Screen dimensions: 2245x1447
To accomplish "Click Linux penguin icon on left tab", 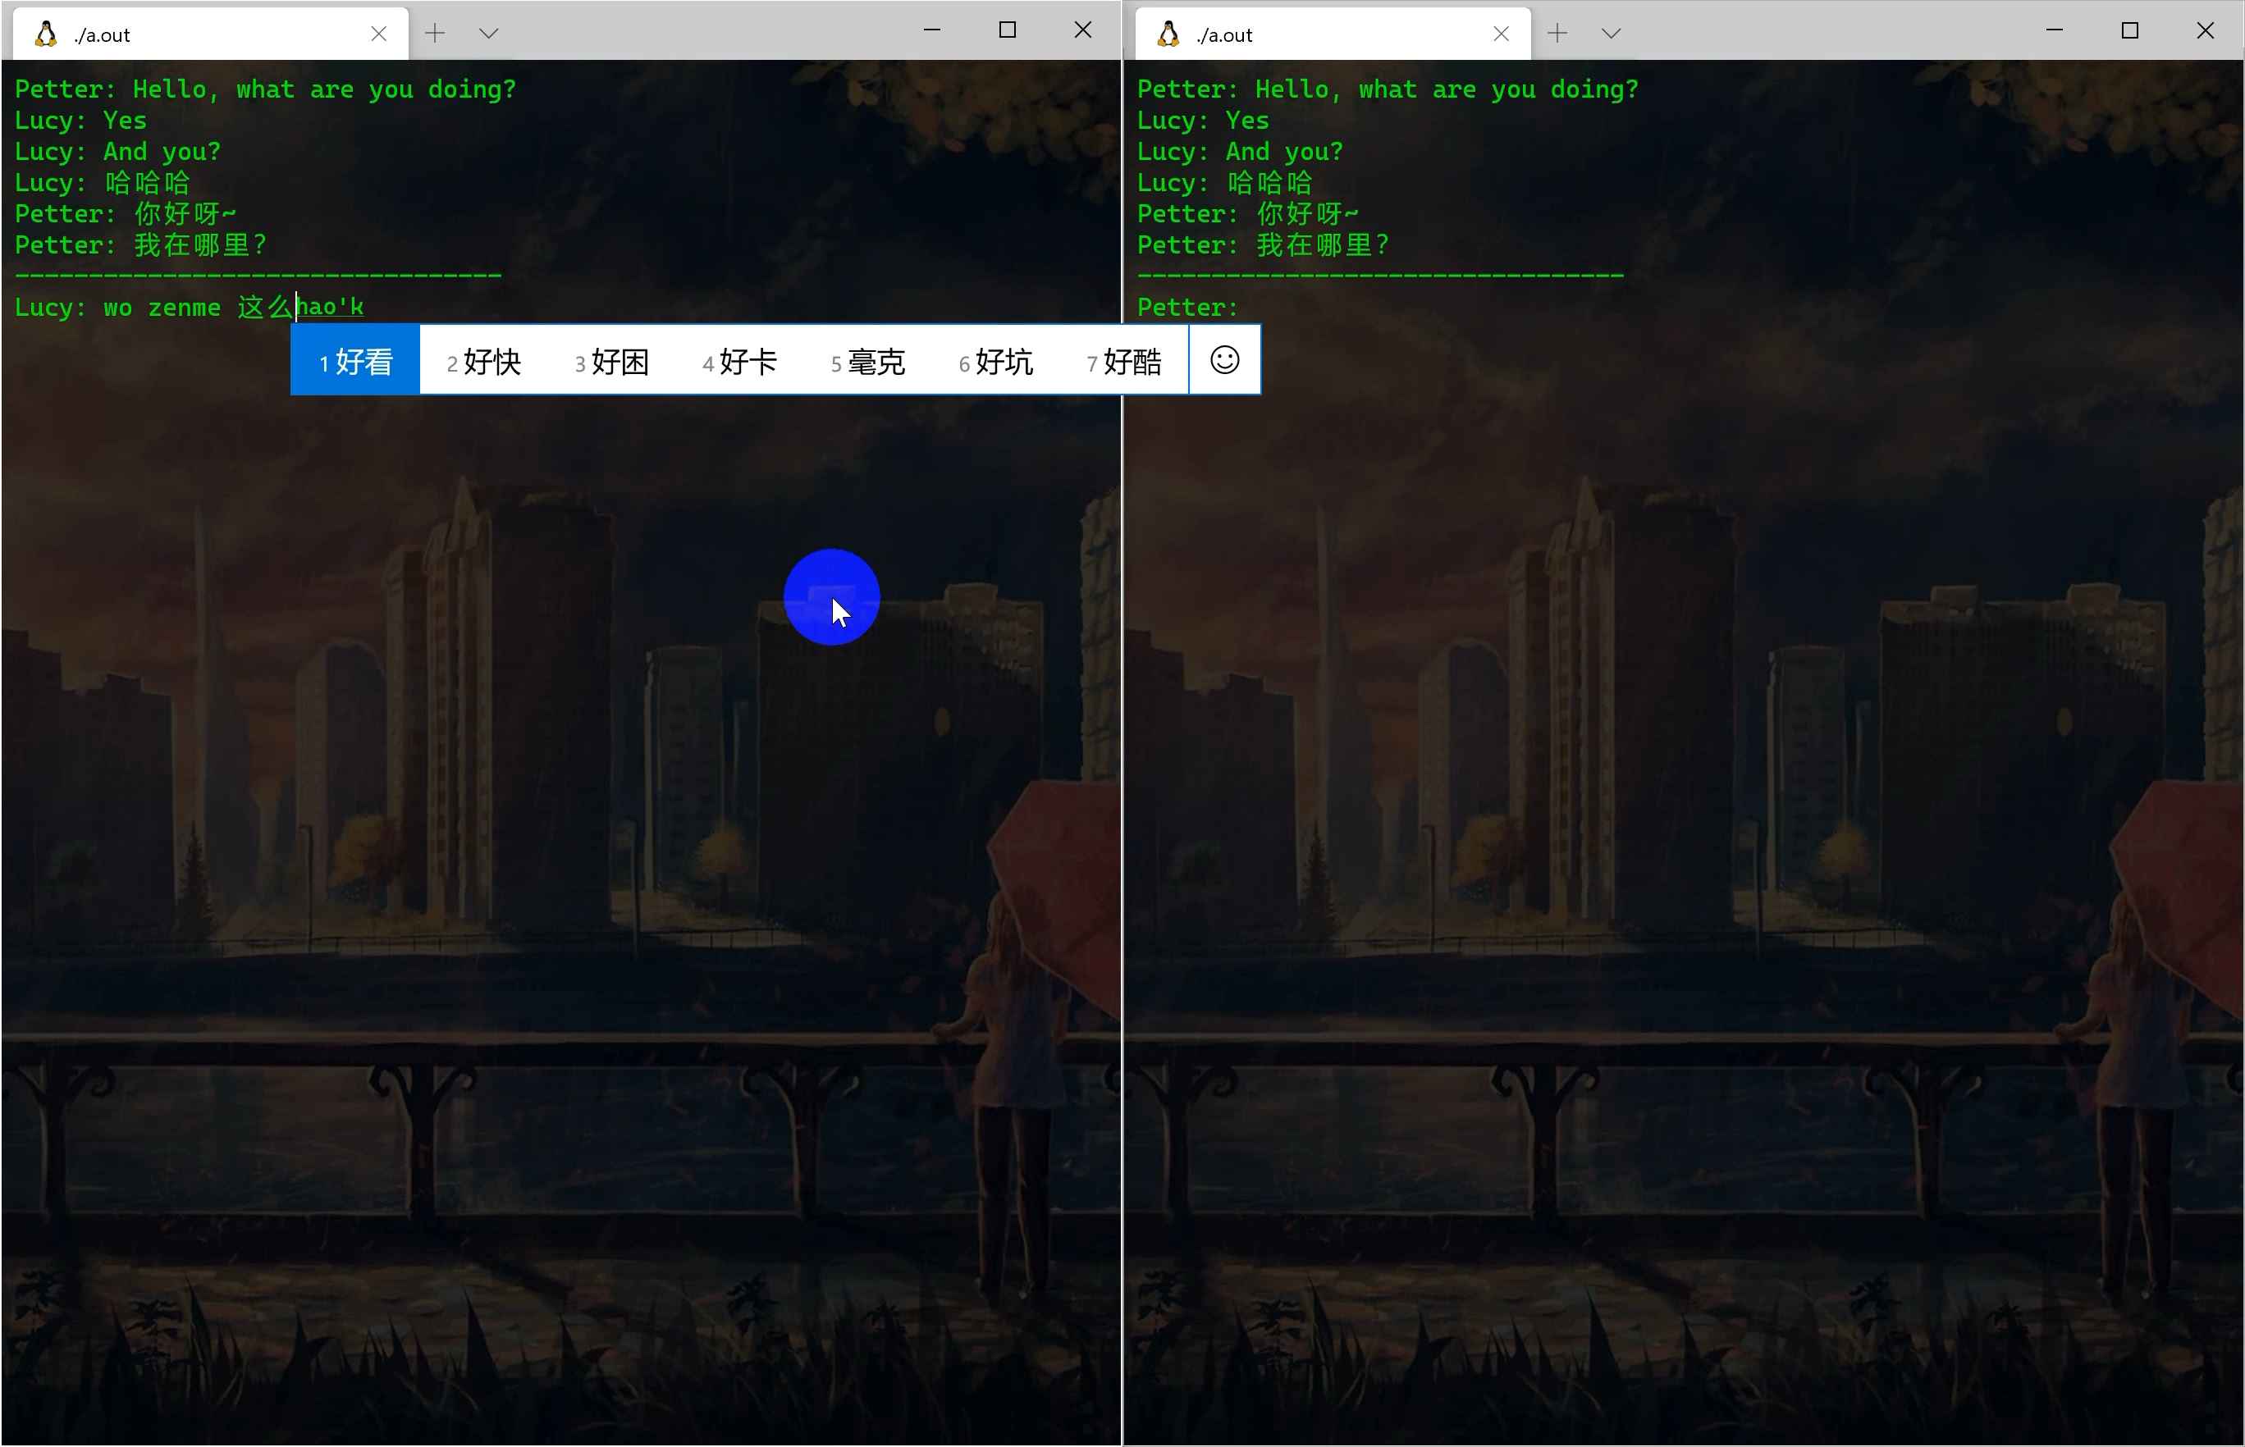I will coord(45,34).
